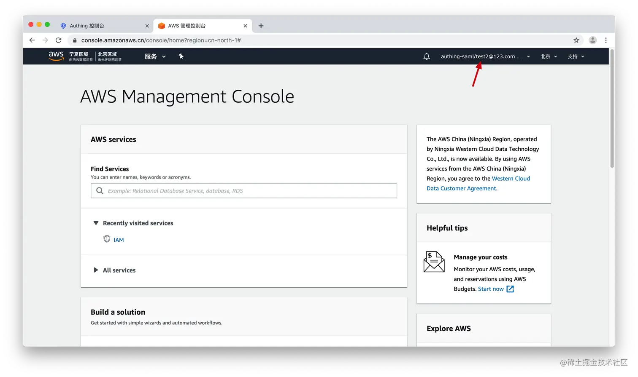Click the Start now link
The width and height of the screenshot is (638, 377).
pyautogui.click(x=491, y=289)
